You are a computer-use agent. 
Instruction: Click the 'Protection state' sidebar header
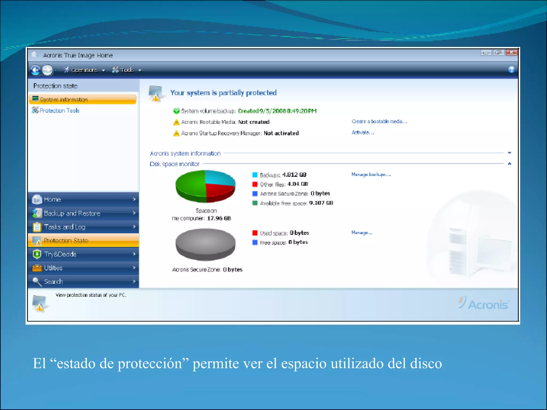[56, 86]
